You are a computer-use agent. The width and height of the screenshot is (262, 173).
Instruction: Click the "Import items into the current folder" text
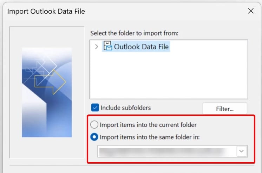click(148, 125)
